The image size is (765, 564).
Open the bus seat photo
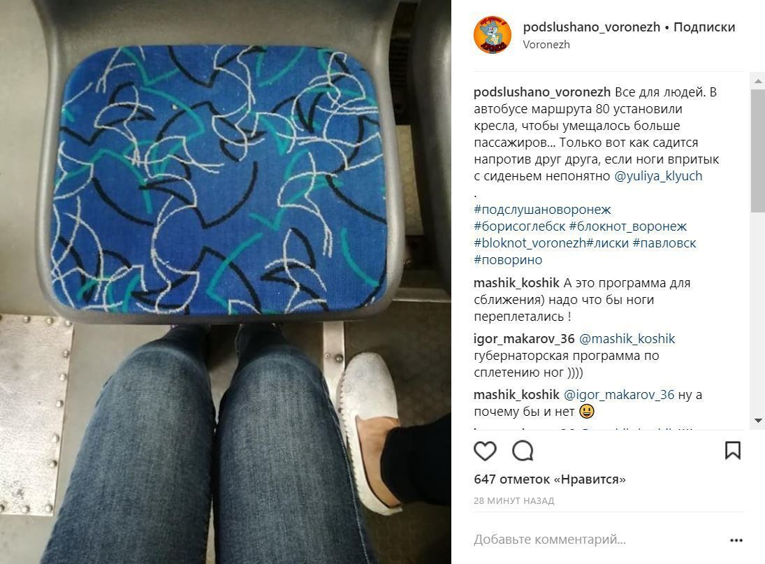pyautogui.click(x=226, y=282)
